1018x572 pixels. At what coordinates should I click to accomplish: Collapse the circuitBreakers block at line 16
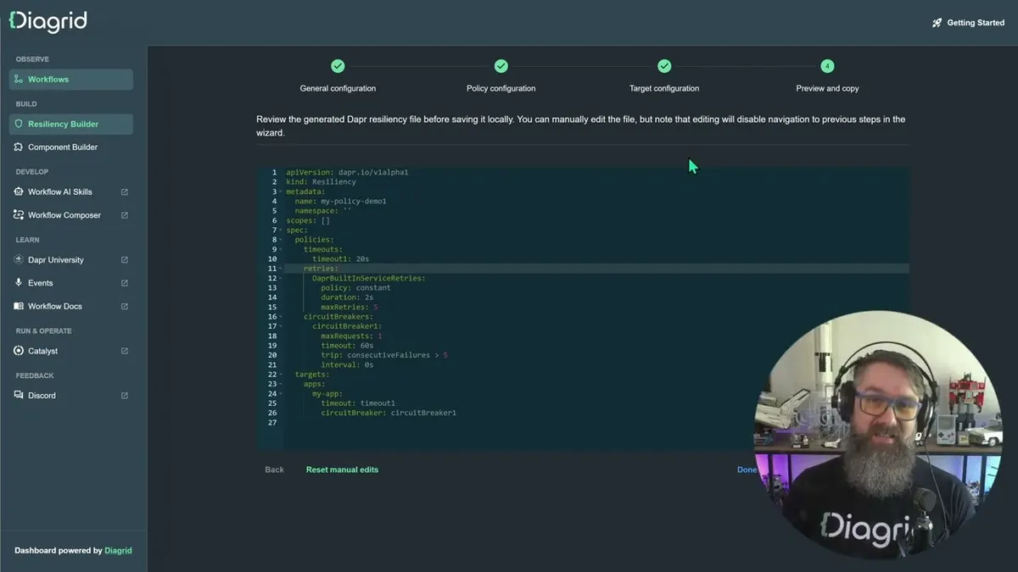click(x=281, y=317)
